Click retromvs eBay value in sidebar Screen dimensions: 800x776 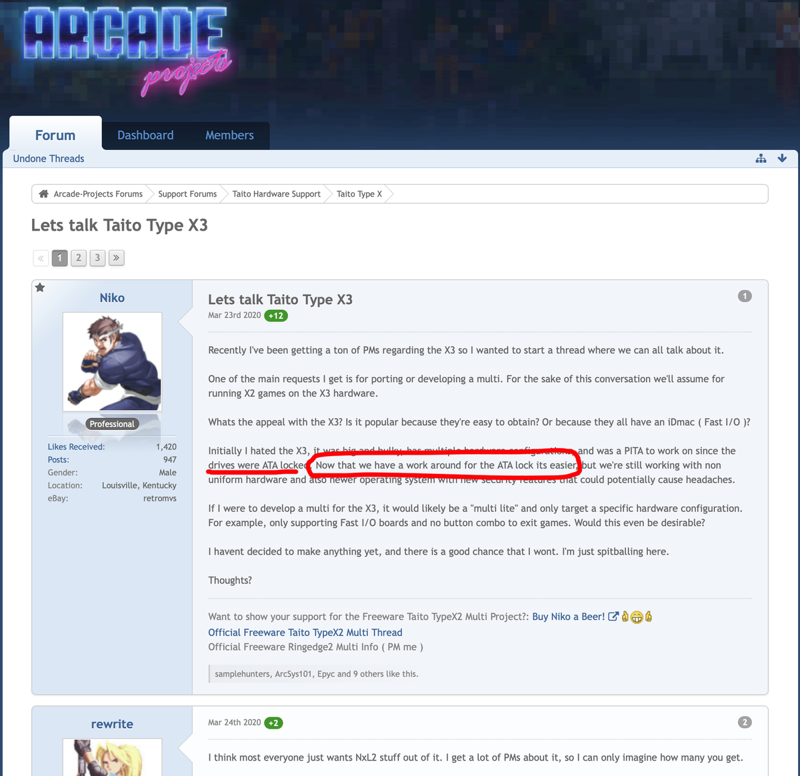(160, 498)
